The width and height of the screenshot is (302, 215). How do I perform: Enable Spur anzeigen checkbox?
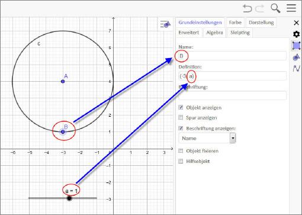[x=181, y=117]
